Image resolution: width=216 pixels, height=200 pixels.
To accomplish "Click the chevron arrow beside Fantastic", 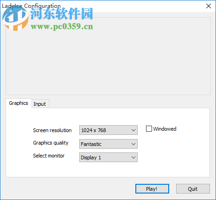I will pos(133,144).
